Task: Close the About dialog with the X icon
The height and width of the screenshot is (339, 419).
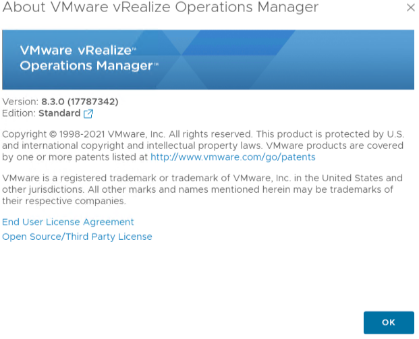Action: coord(411,7)
